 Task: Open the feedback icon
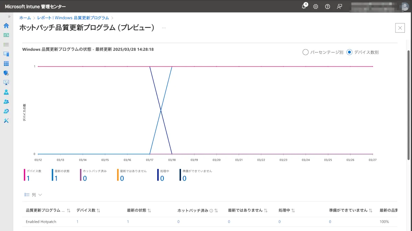pyautogui.click(x=340, y=7)
